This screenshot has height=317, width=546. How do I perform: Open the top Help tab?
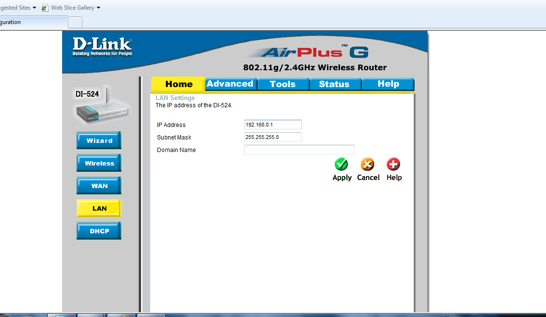click(x=388, y=84)
